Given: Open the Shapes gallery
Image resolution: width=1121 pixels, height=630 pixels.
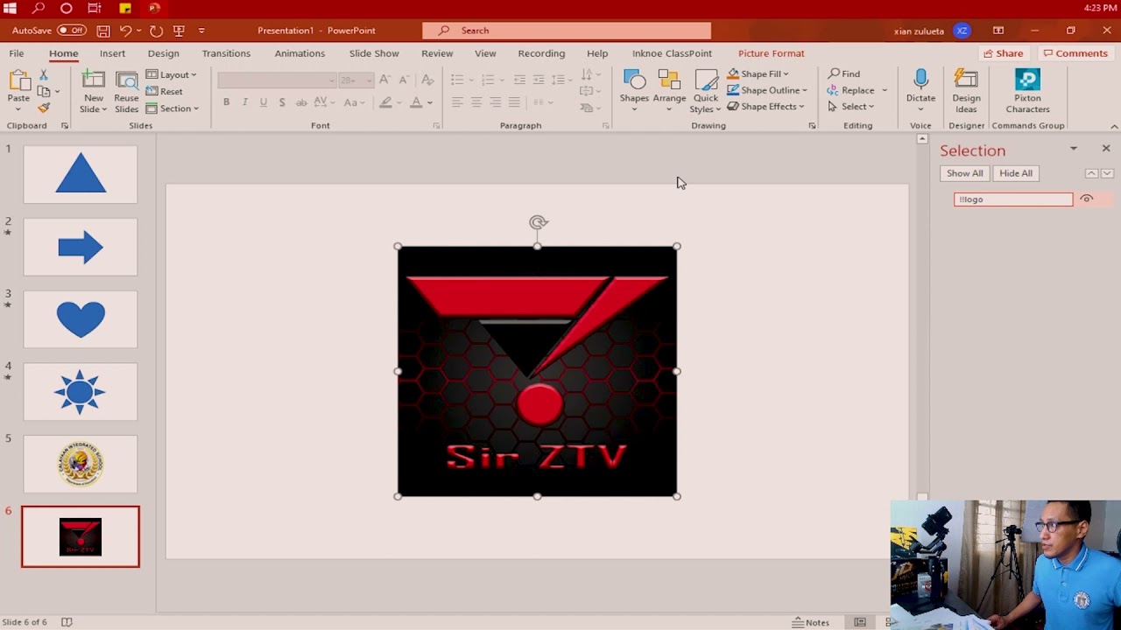Looking at the screenshot, I should point(634,91).
